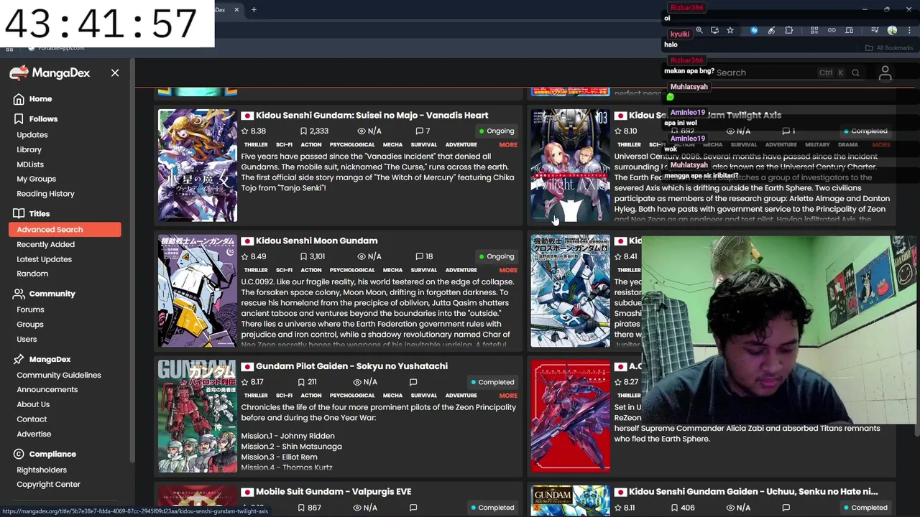Image resolution: width=920 pixels, height=517 pixels.
Task: Open the Contact page
Action: coord(32,419)
